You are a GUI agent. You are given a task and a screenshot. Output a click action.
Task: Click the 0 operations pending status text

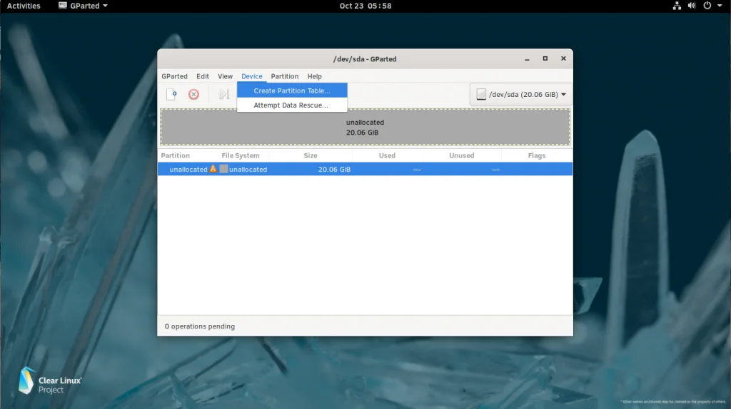click(x=200, y=326)
